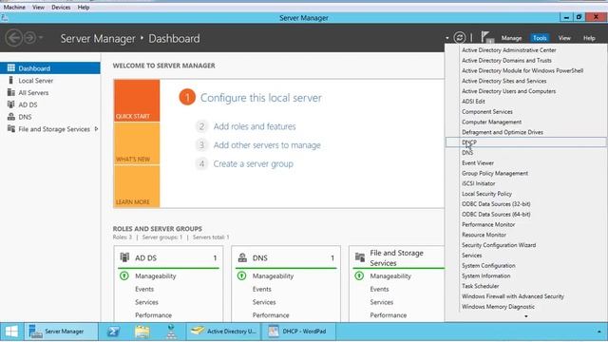
Task: Select Dashboard icon in sidebar
Action: (10, 67)
